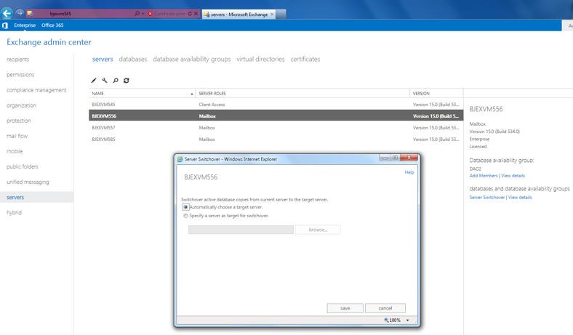Click Add Members link for DAG2
This screenshot has height=335, width=573.
click(484, 176)
